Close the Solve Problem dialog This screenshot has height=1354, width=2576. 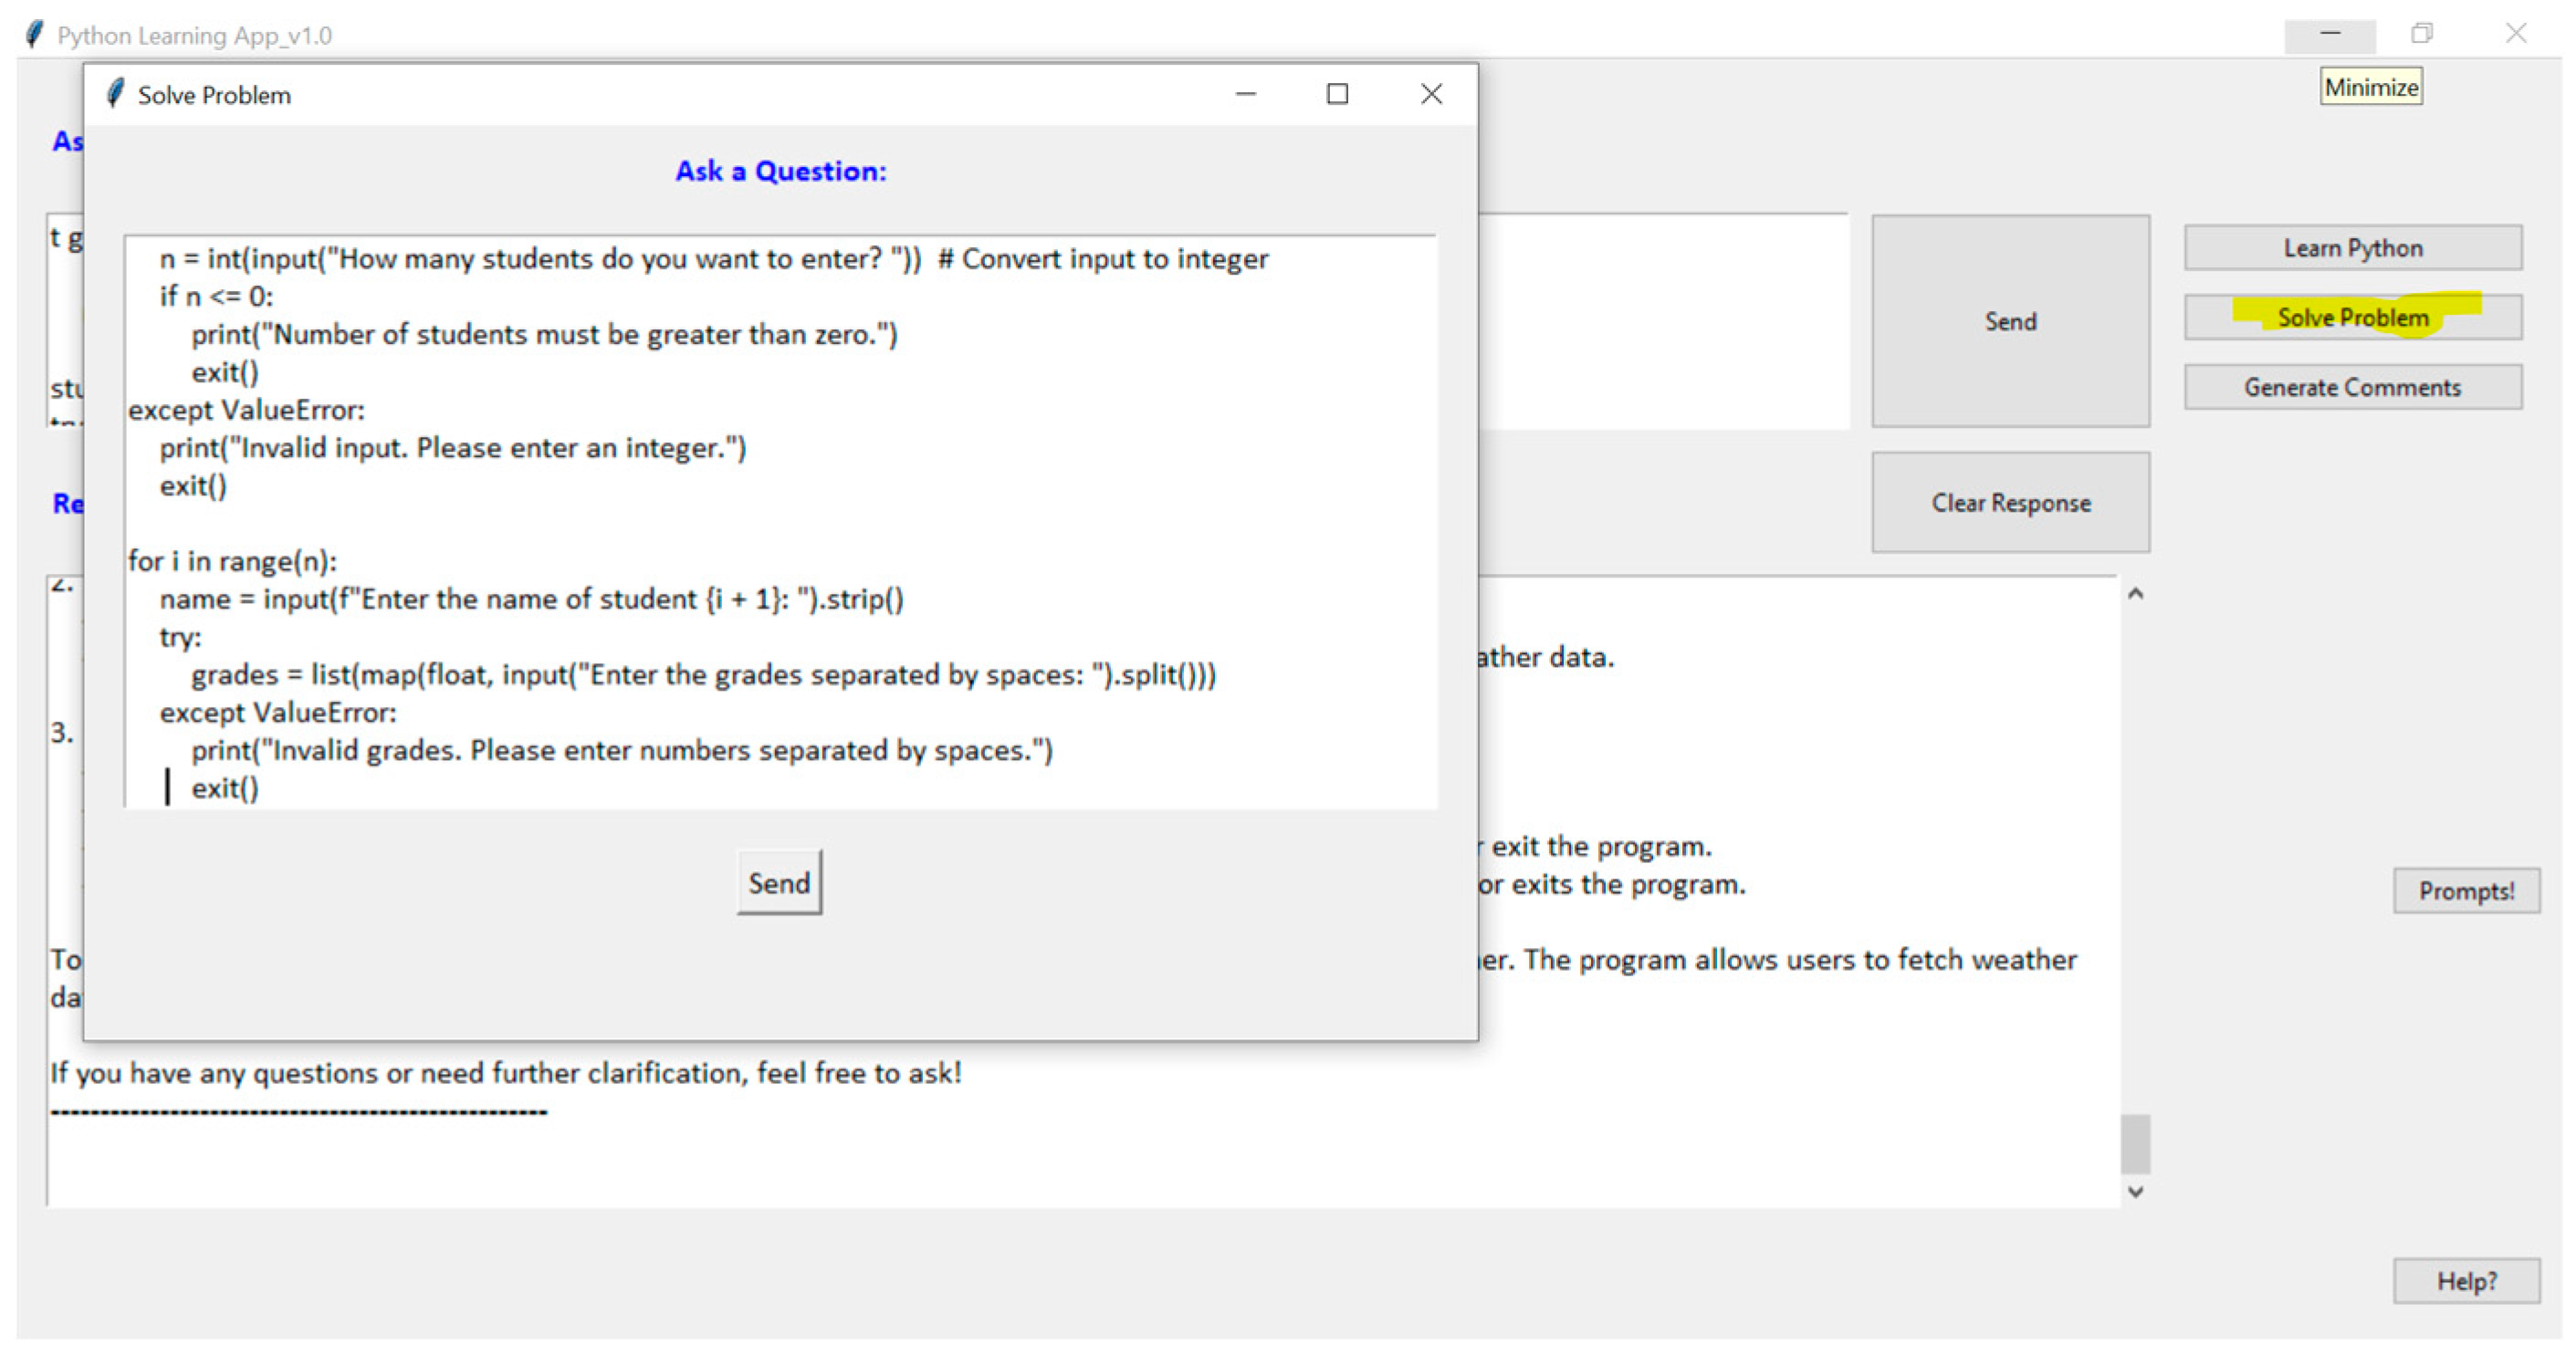point(1431,94)
